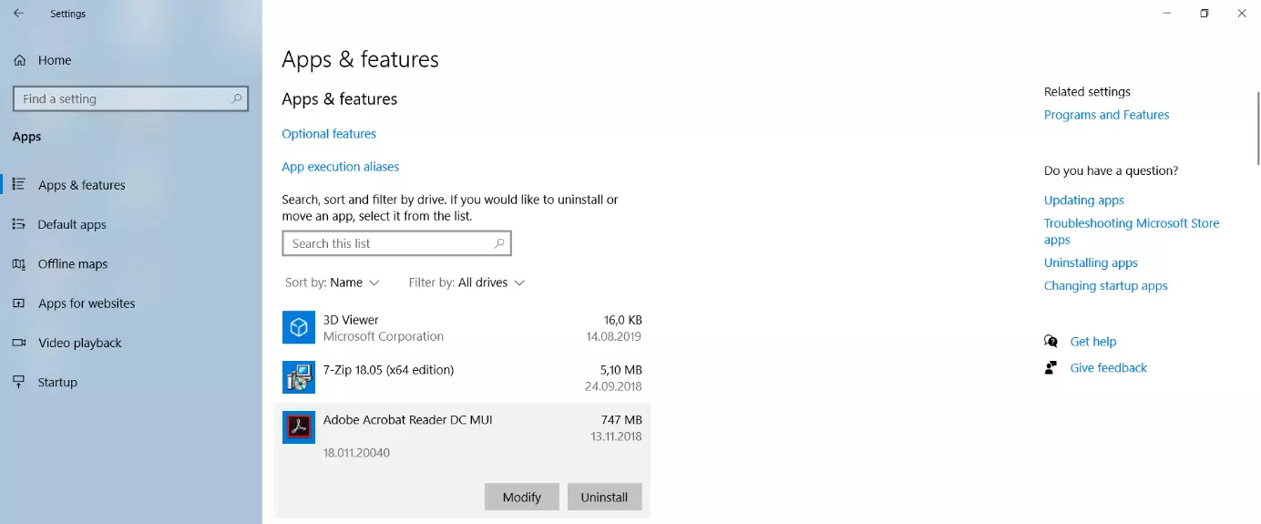The height and width of the screenshot is (524, 1261).
Task: Click the 3D Viewer app icon
Action: (299, 327)
